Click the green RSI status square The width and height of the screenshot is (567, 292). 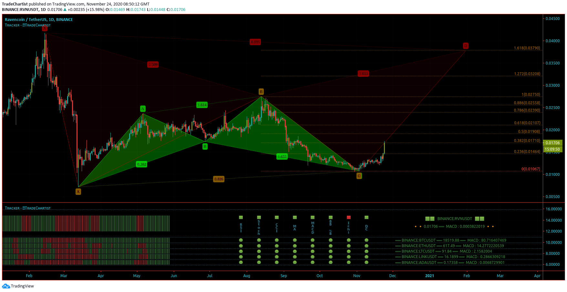pyautogui.click(x=241, y=217)
